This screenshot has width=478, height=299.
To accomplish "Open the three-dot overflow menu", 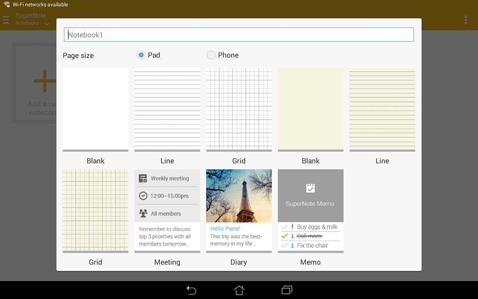I will pos(465,20).
